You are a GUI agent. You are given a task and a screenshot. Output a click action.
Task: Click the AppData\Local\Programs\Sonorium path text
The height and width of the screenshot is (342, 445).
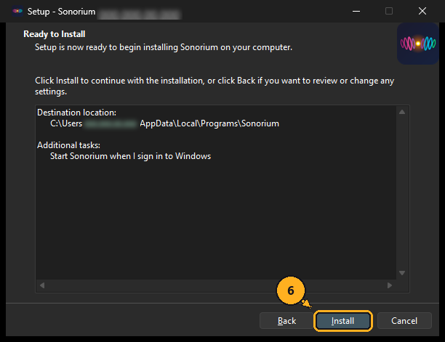pos(209,123)
